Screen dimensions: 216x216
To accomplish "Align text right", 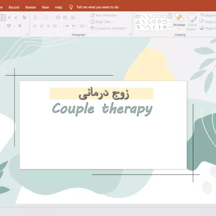I will tap(48, 26).
